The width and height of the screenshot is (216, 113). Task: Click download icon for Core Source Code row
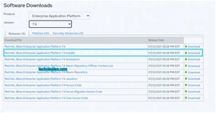pos(186,98)
